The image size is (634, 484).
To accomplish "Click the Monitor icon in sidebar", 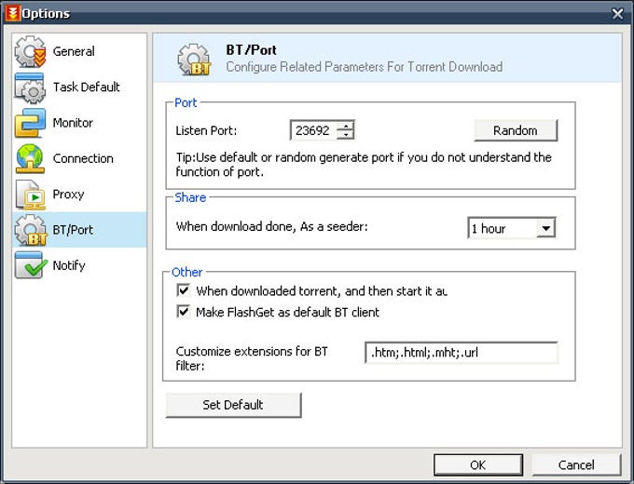I will [x=30, y=123].
